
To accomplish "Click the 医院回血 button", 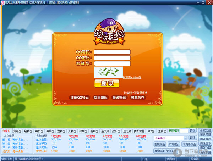I will [160, 144].
